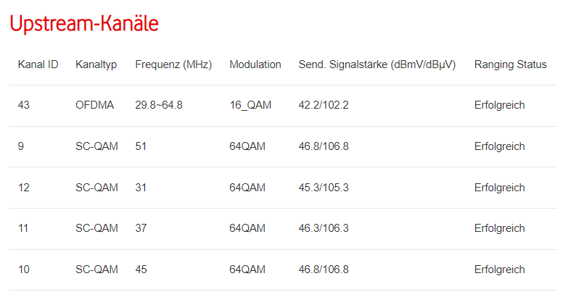This screenshot has width=576, height=305.
Task: Click the Kanal ID column header
Action: tap(38, 64)
